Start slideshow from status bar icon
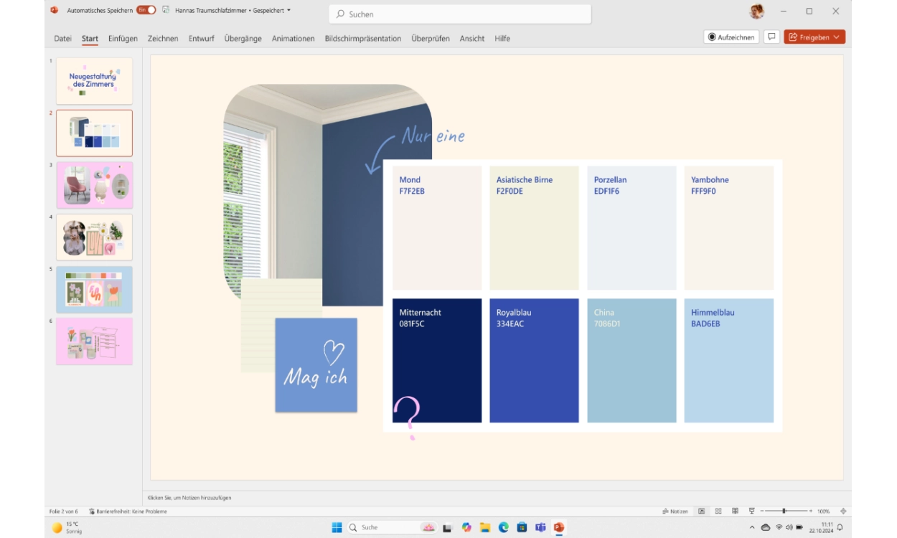 (751, 511)
